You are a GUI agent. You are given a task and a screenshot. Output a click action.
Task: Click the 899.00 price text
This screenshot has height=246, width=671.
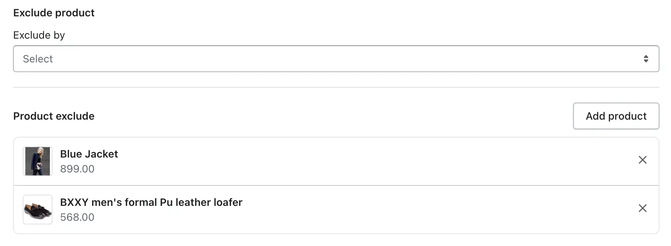pyautogui.click(x=77, y=169)
